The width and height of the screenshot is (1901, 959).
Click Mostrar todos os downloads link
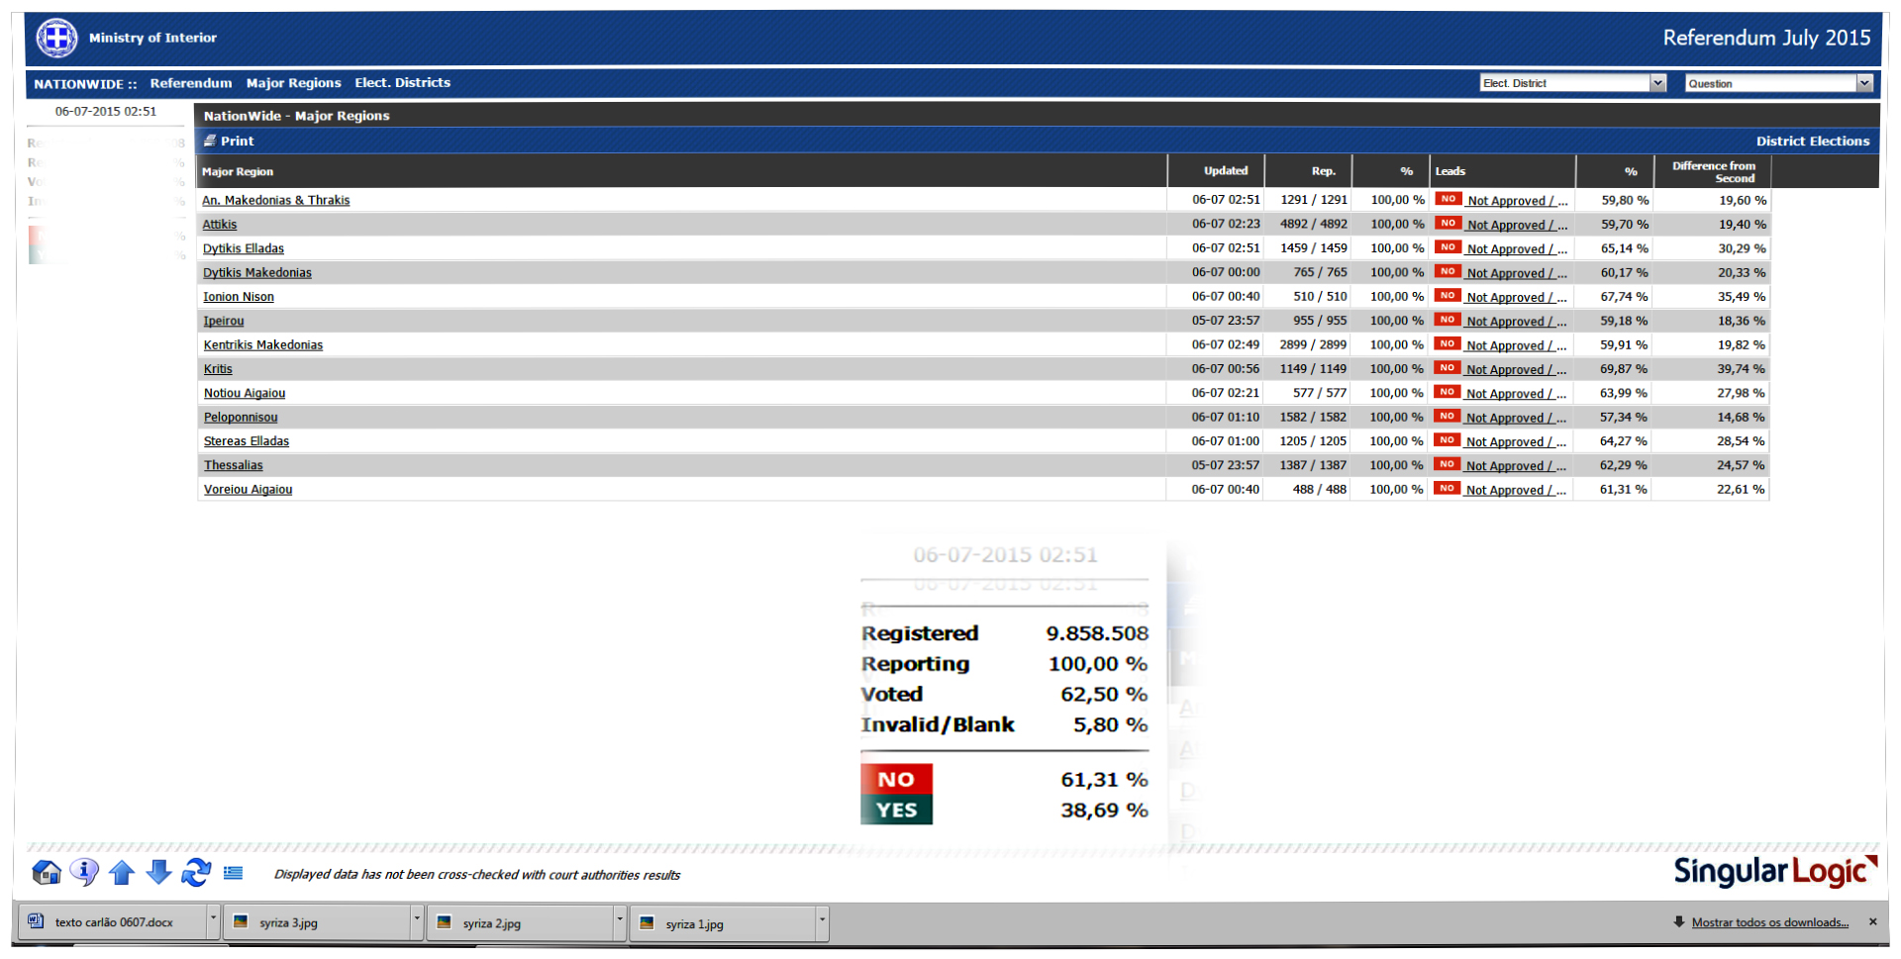coord(1769,922)
